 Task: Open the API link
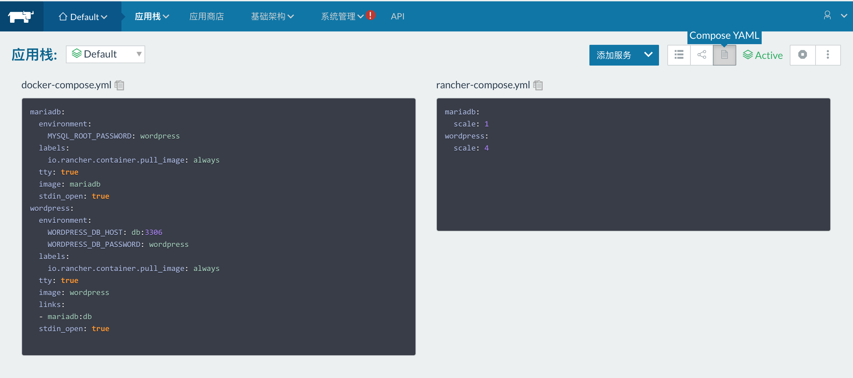click(398, 16)
